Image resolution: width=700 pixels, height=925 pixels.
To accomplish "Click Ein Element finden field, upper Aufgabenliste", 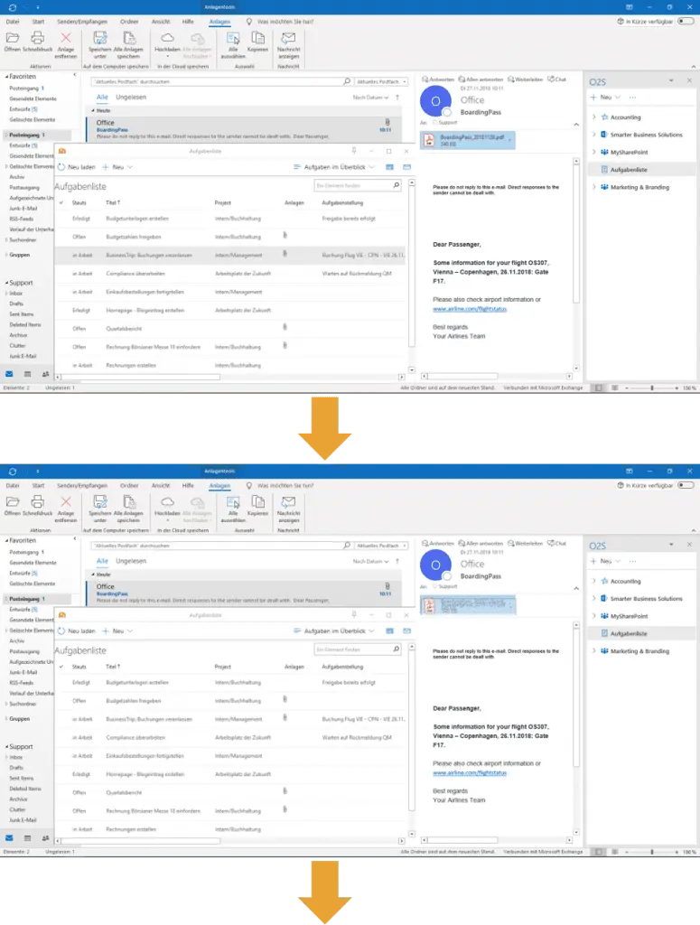I will point(358,185).
